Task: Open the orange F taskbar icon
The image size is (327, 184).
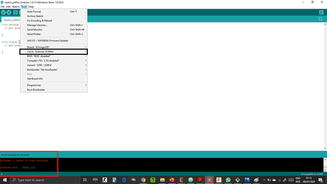Action: [219, 180]
